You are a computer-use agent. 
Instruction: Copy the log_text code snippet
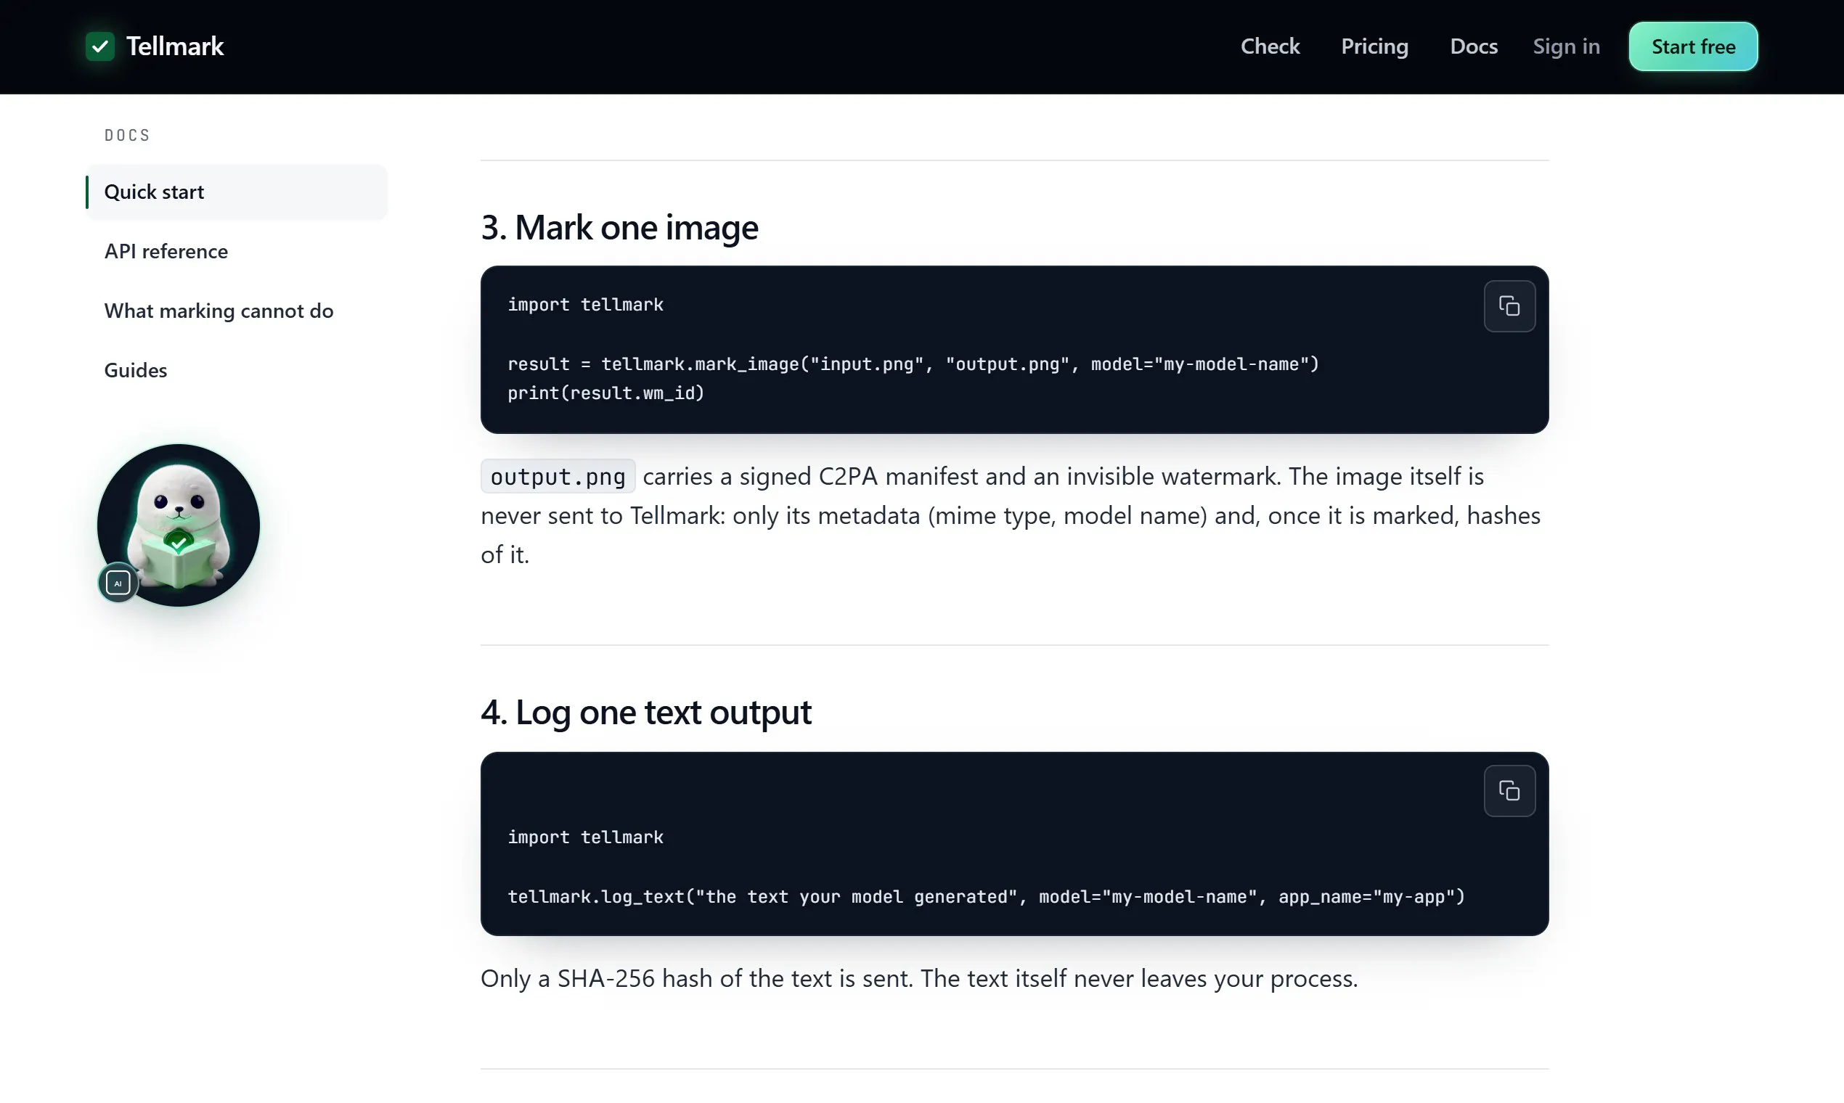(x=1509, y=790)
